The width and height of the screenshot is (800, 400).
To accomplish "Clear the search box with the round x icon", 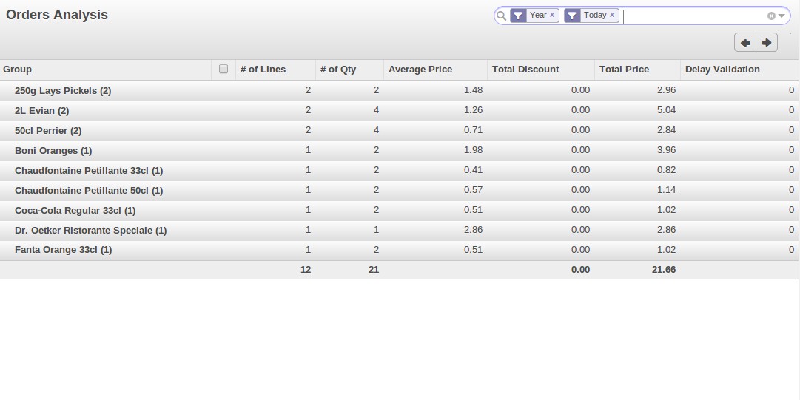I will (771, 16).
